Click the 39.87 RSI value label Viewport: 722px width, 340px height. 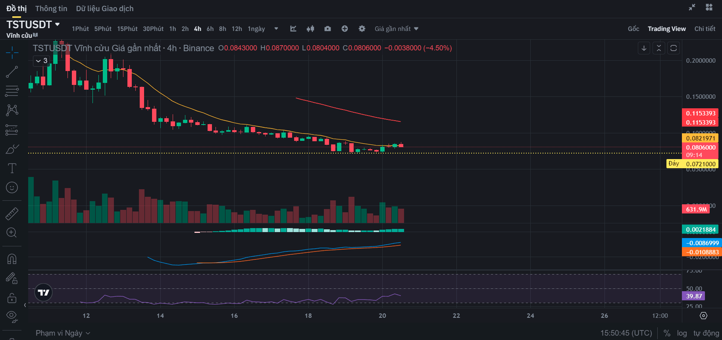click(x=694, y=296)
